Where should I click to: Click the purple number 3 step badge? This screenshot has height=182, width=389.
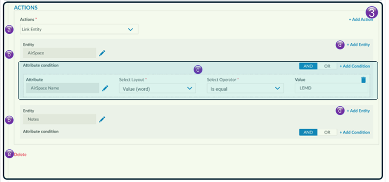pyautogui.click(x=372, y=12)
